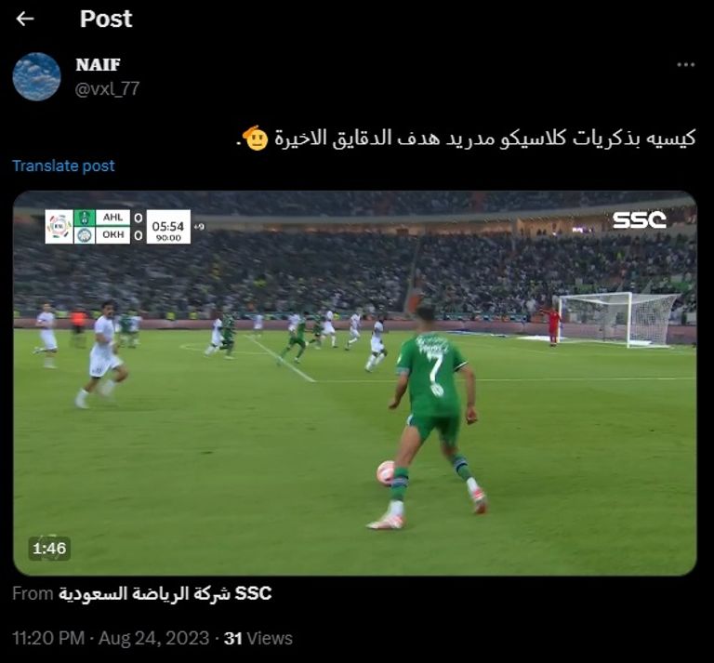Open NAIF's cloud profile picture
This screenshot has height=663, width=714.
pyautogui.click(x=36, y=76)
